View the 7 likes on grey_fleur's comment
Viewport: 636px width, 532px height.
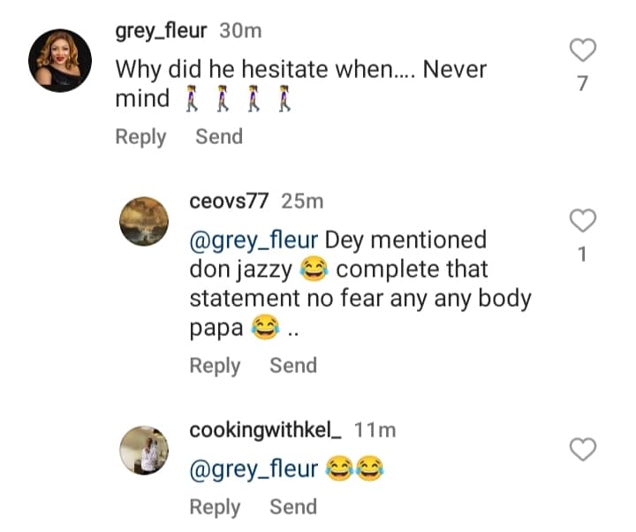pyautogui.click(x=583, y=85)
